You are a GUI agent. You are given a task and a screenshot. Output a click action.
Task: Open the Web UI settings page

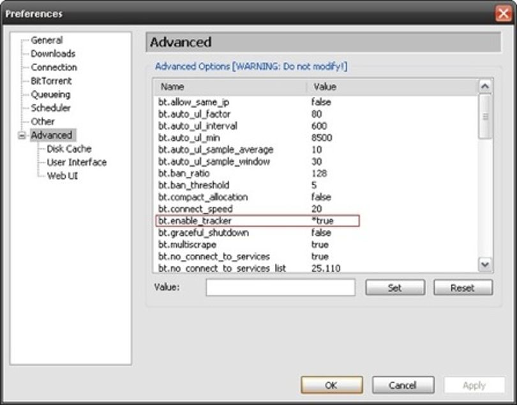(x=63, y=176)
